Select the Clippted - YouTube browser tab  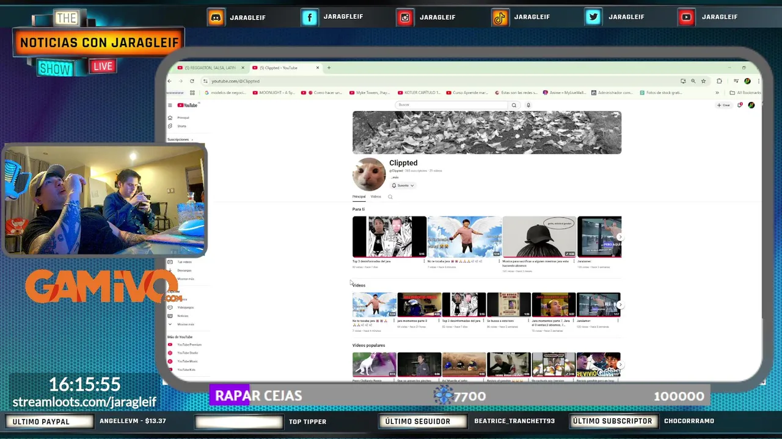[284, 68]
